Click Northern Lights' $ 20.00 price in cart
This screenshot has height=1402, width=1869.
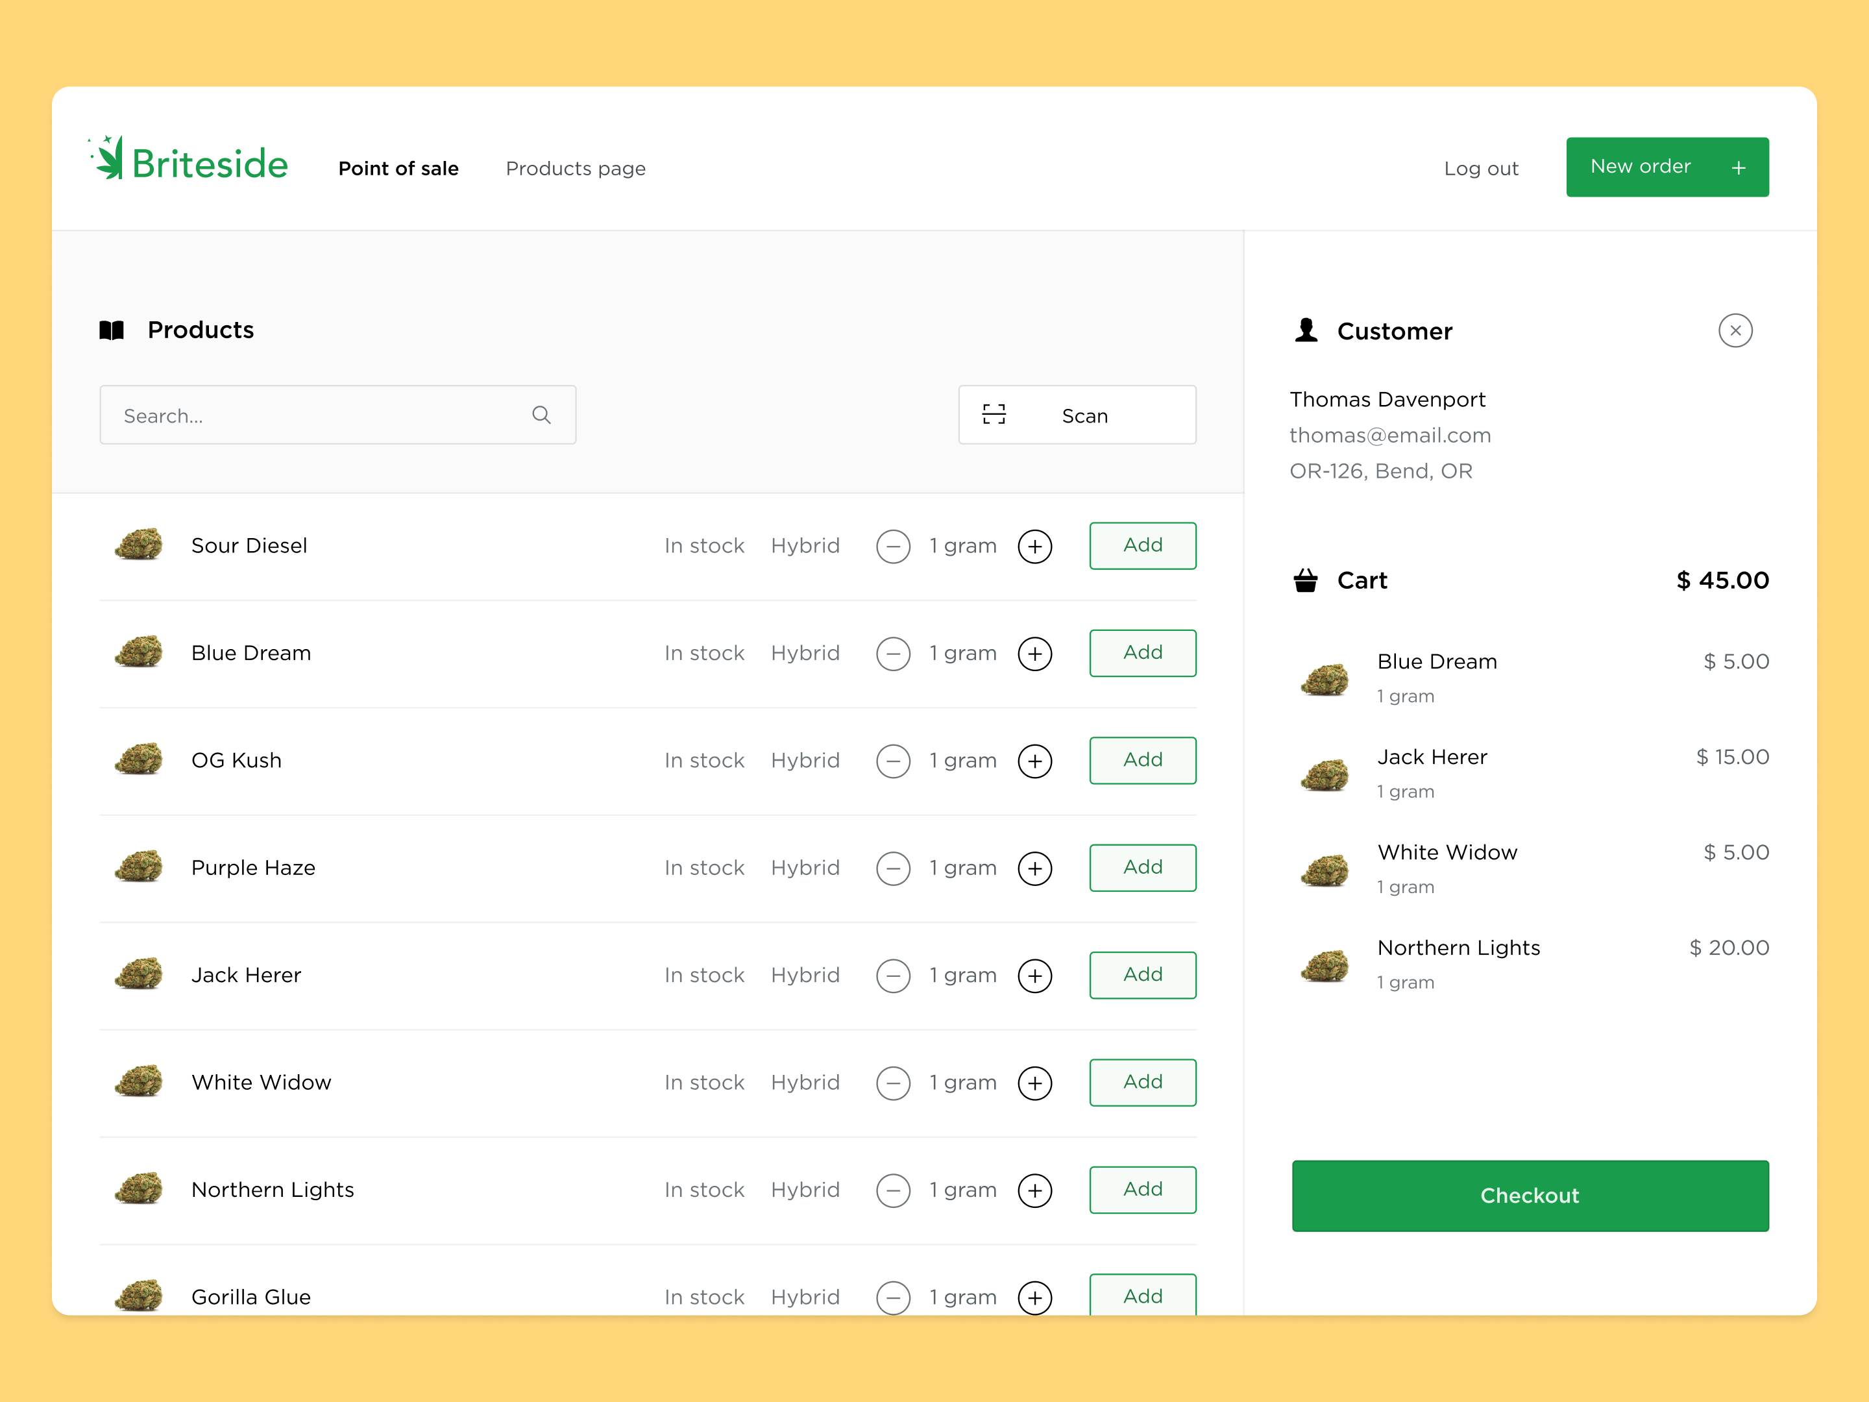click(1729, 948)
